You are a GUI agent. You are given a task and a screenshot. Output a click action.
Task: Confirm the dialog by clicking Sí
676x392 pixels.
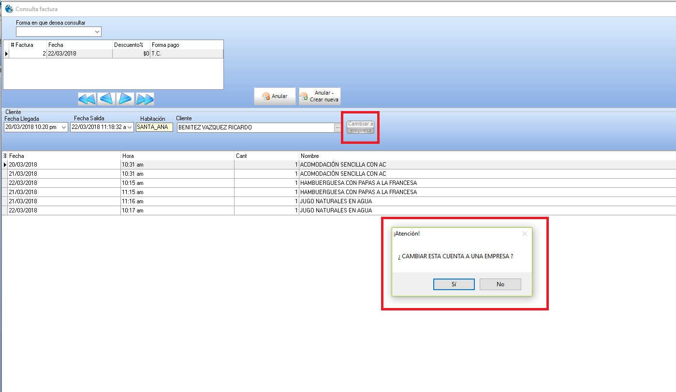click(454, 284)
